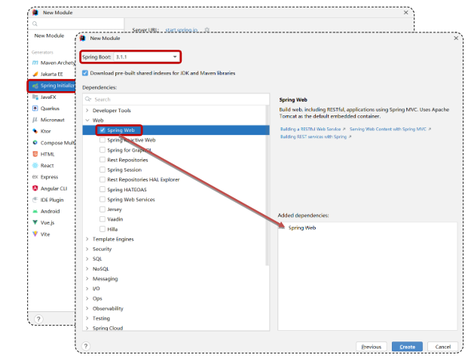Viewport: 474px width, 358px height.
Task: Click the IDE Plugin generator icon
Action: click(35, 200)
